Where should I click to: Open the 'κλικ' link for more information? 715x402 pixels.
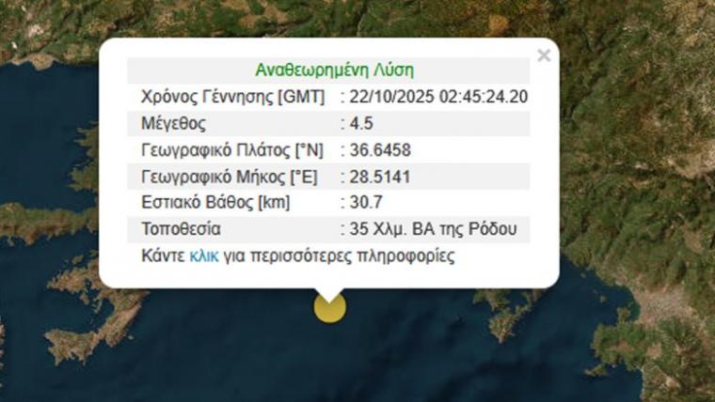(204, 255)
